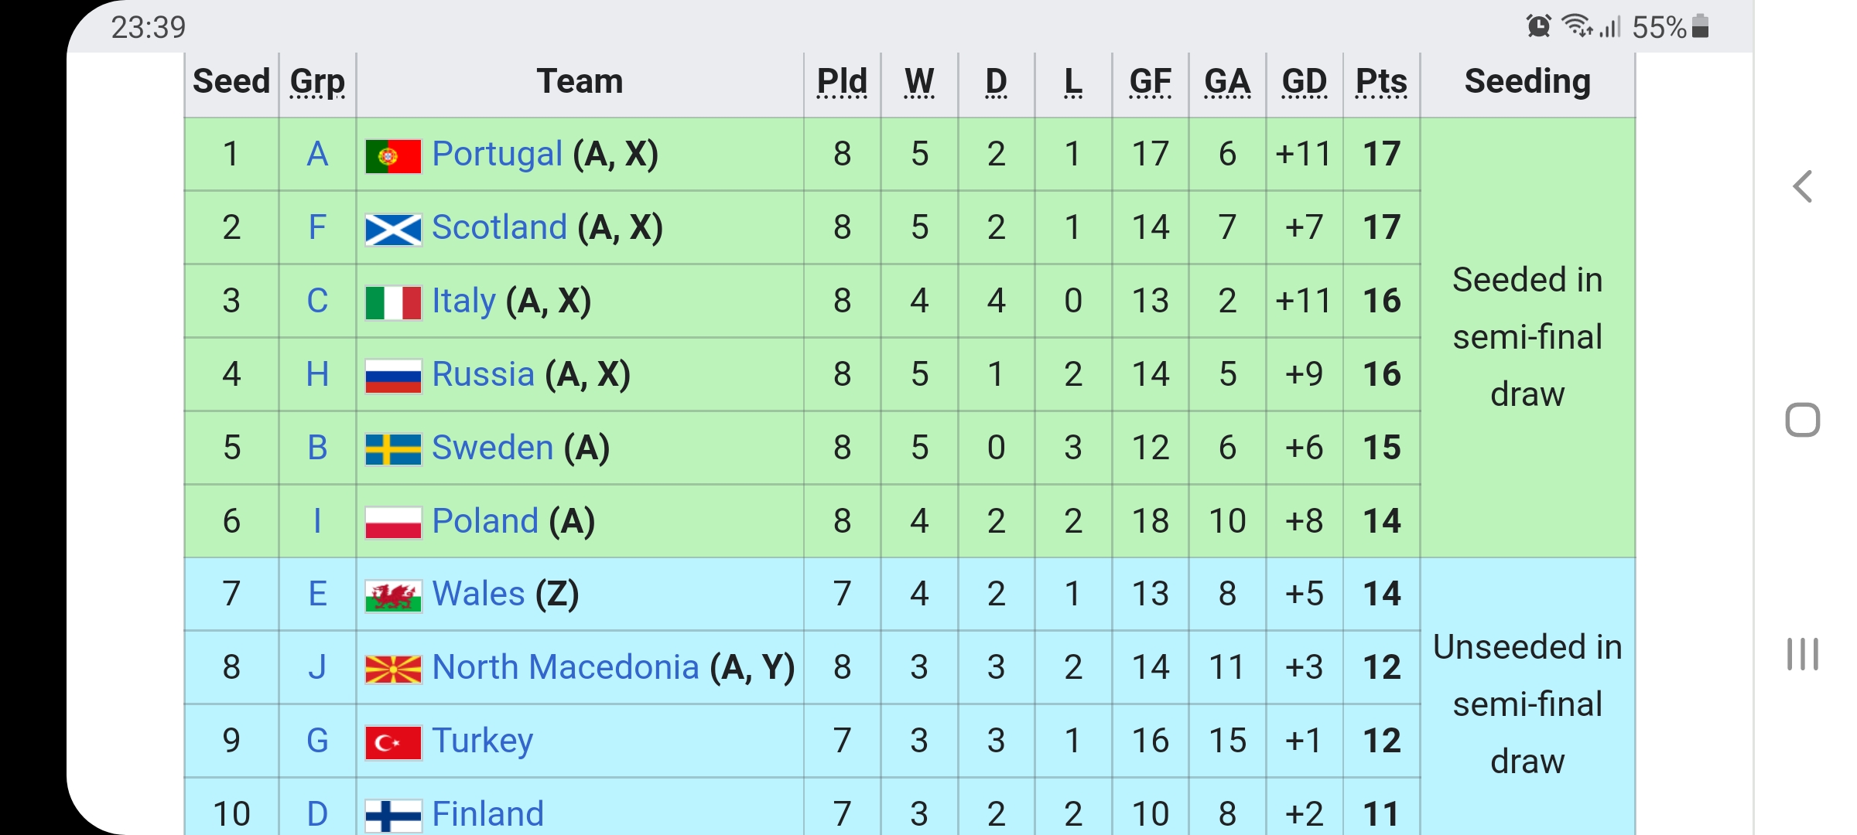Open the Russia team link
Viewport: 1857px width, 835px height.
tap(484, 374)
